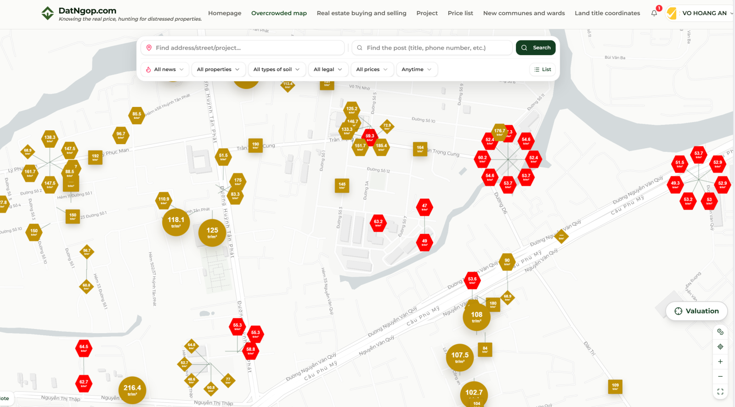Select the red 47 hexagon marker
The height and width of the screenshot is (407, 735).
point(424,207)
